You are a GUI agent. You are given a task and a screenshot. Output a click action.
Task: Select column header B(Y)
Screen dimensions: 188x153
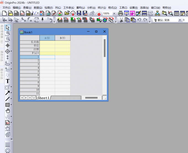click(x=62, y=38)
